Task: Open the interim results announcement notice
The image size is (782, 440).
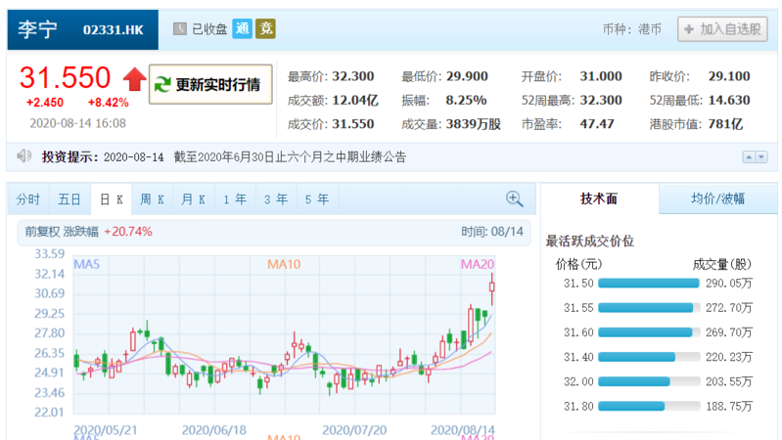Action: tap(290, 157)
